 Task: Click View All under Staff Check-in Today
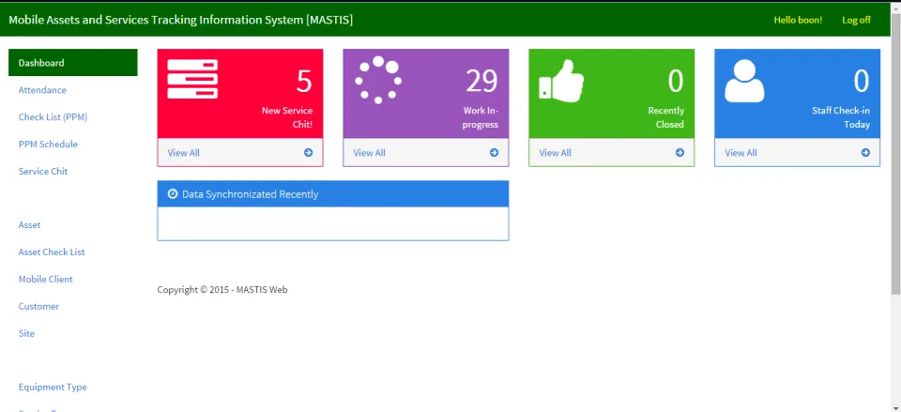[x=741, y=153]
